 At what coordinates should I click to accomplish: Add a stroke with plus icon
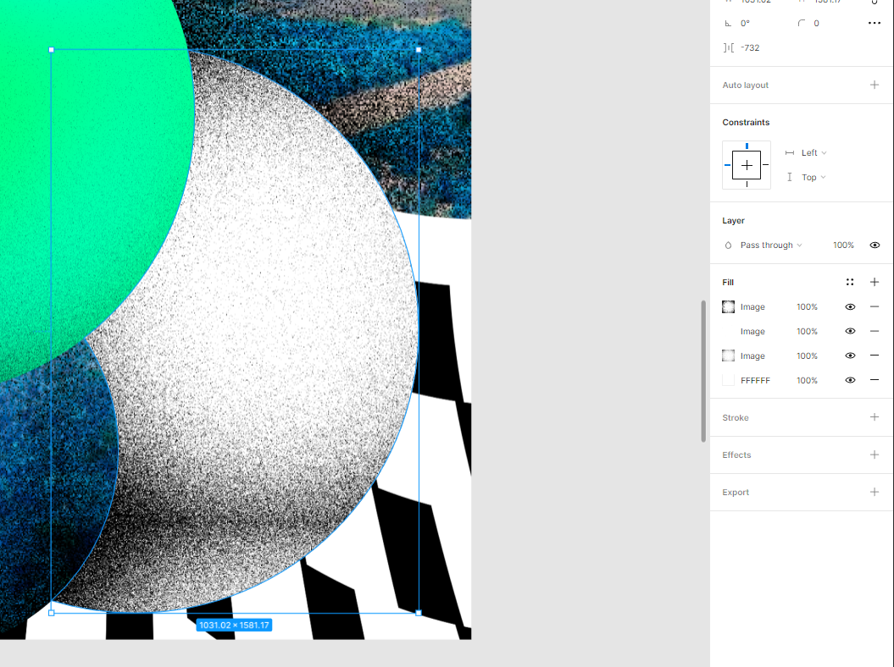[x=874, y=417]
